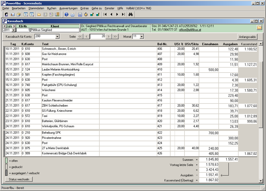Click the blue help question mark icon
The height and width of the screenshot is (191, 266).
click(x=66, y=15)
